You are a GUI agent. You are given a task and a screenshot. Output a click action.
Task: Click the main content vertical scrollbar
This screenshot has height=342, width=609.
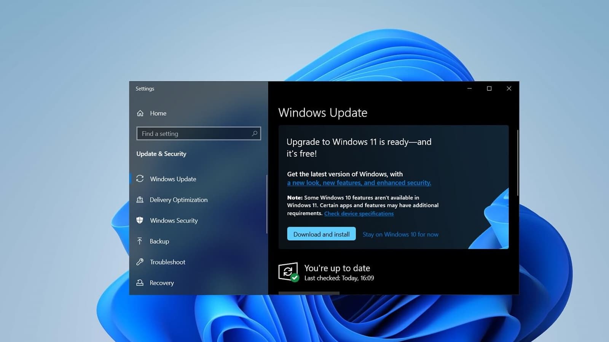coord(518,163)
